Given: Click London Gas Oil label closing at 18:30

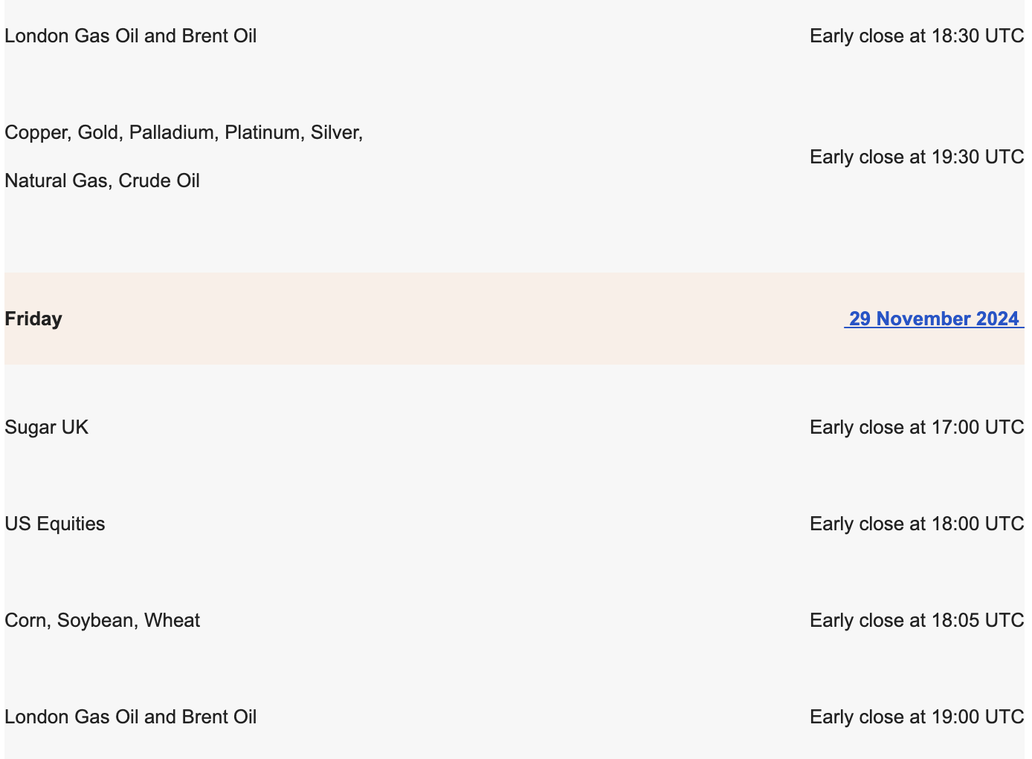Looking at the screenshot, I should (x=130, y=36).
